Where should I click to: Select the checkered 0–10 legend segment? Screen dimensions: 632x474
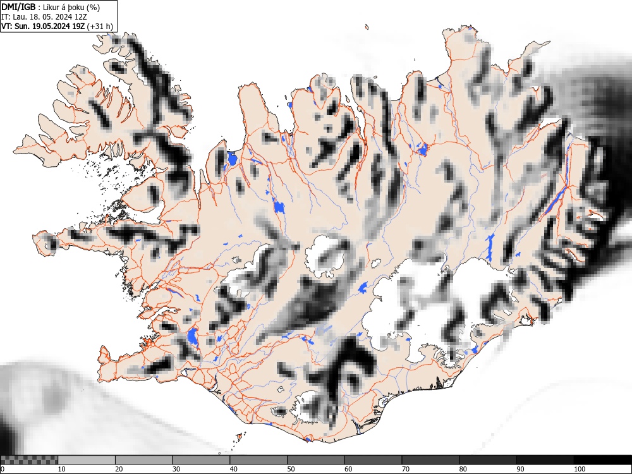click(29, 460)
